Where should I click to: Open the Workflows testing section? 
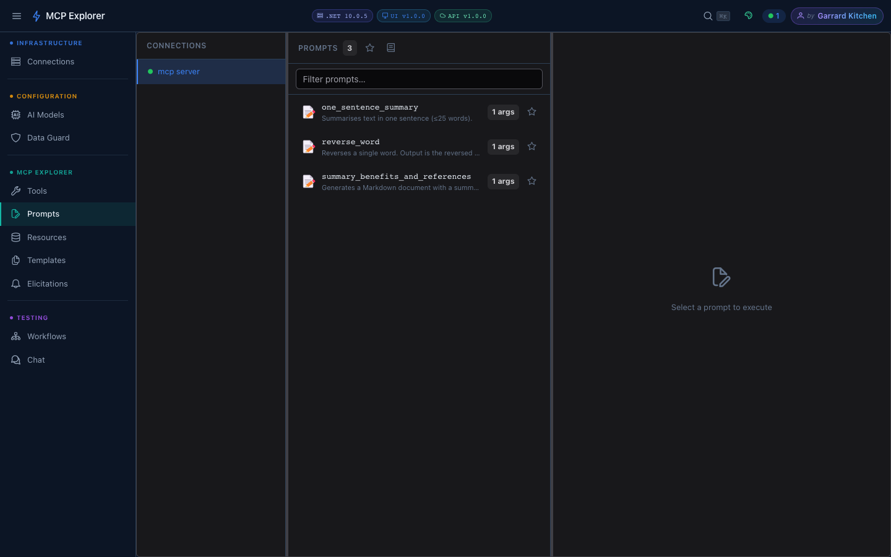47,336
